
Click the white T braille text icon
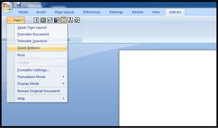(x=50, y=20)
